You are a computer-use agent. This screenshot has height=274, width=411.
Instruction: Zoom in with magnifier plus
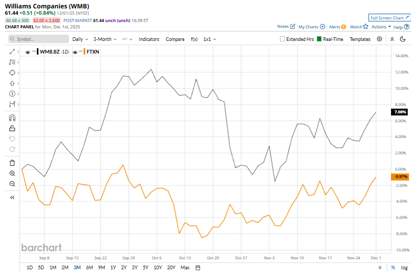point(12,173)
